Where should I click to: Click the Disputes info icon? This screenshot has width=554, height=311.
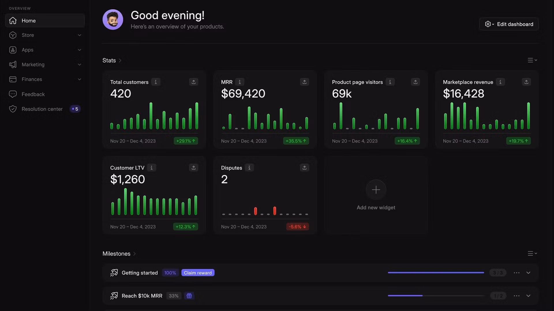[249, 168]
